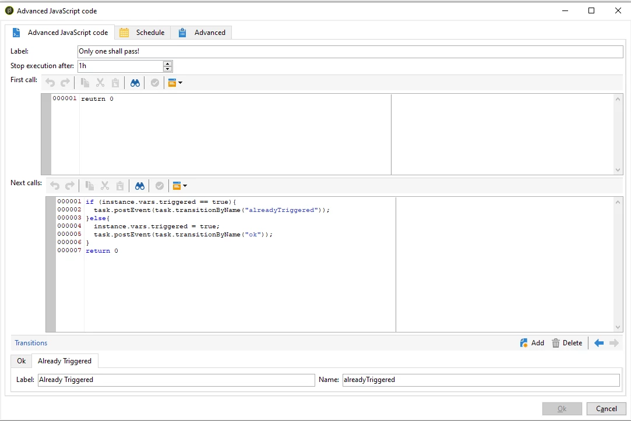The image size is (631, 421).
Task: Click the Stop execution after field
Action: point(120,66)
